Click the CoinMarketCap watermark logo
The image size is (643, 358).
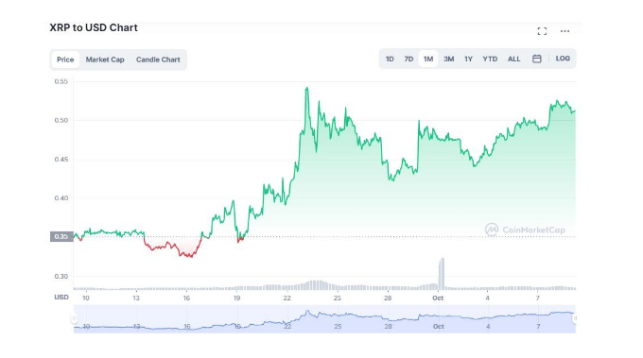(x=525, y=230)
